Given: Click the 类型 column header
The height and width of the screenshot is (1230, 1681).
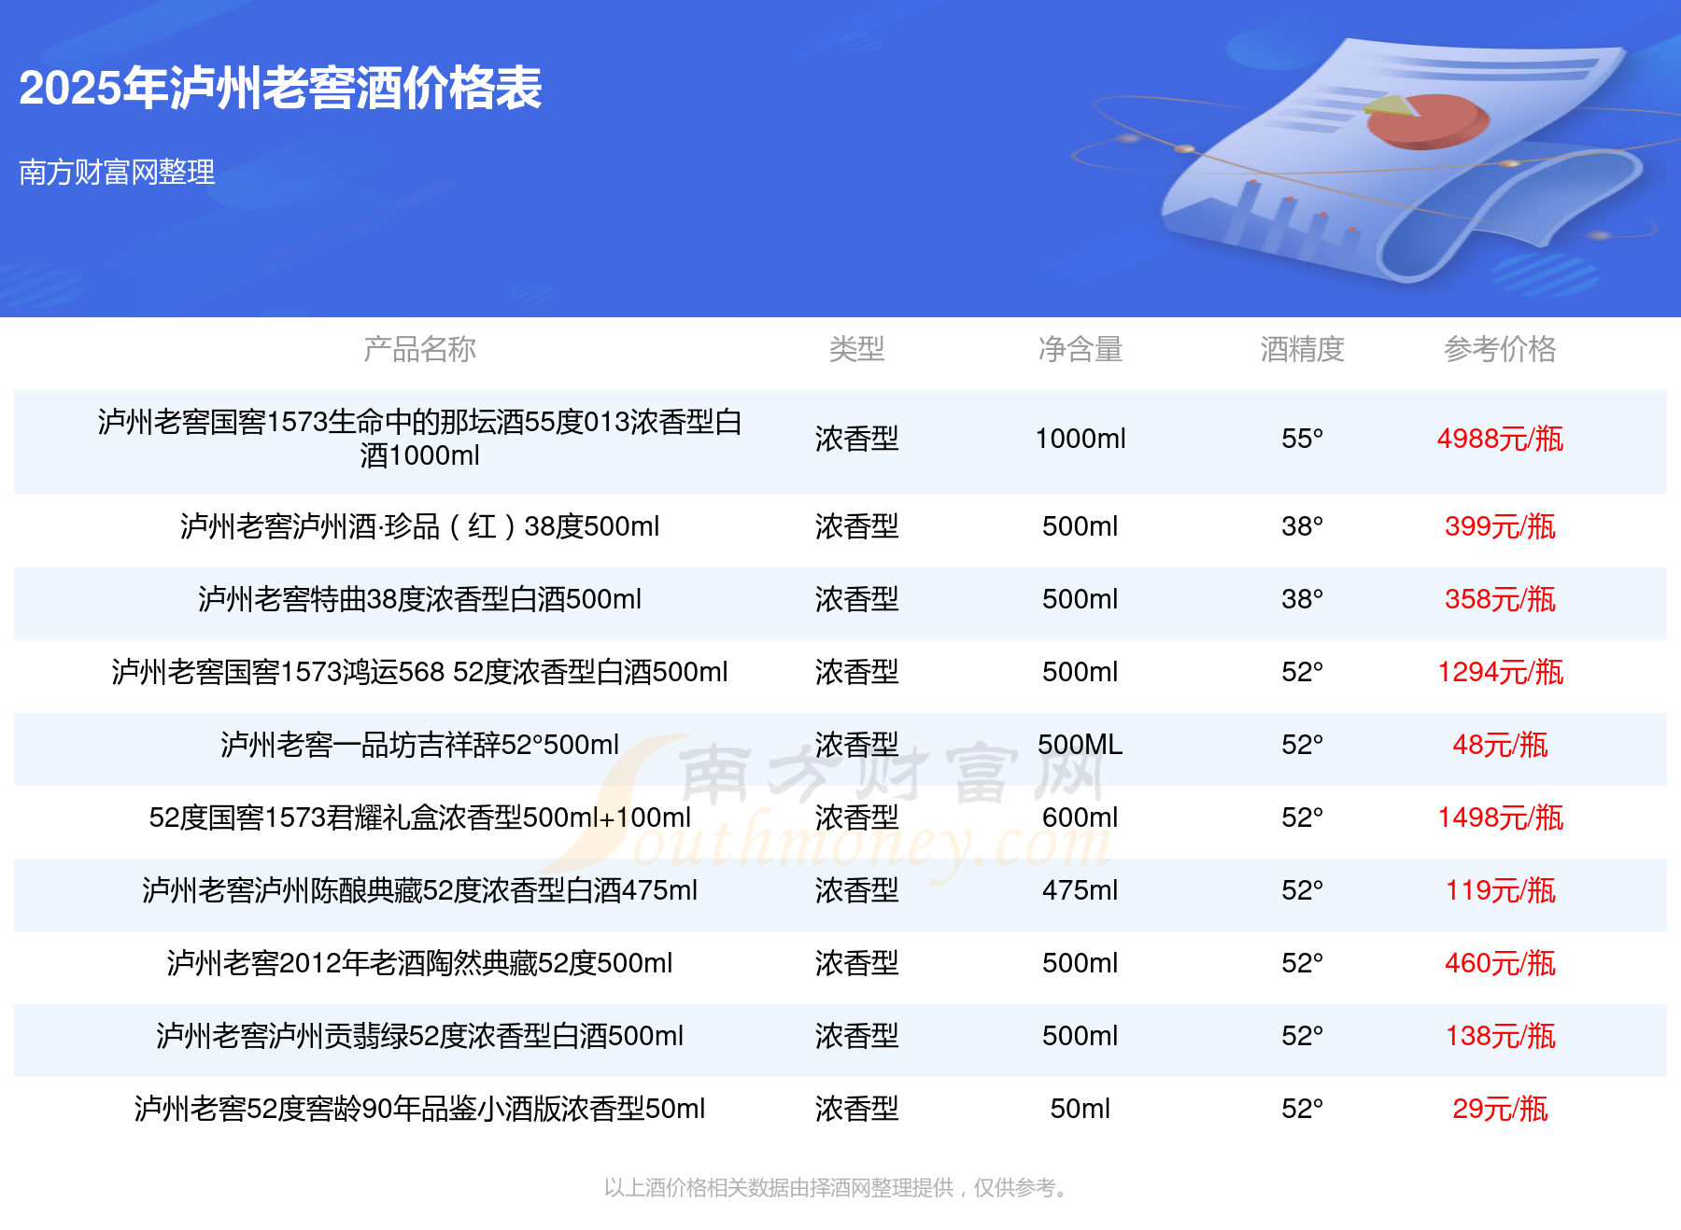Looking at the screenshot, I should click(856, 349).
